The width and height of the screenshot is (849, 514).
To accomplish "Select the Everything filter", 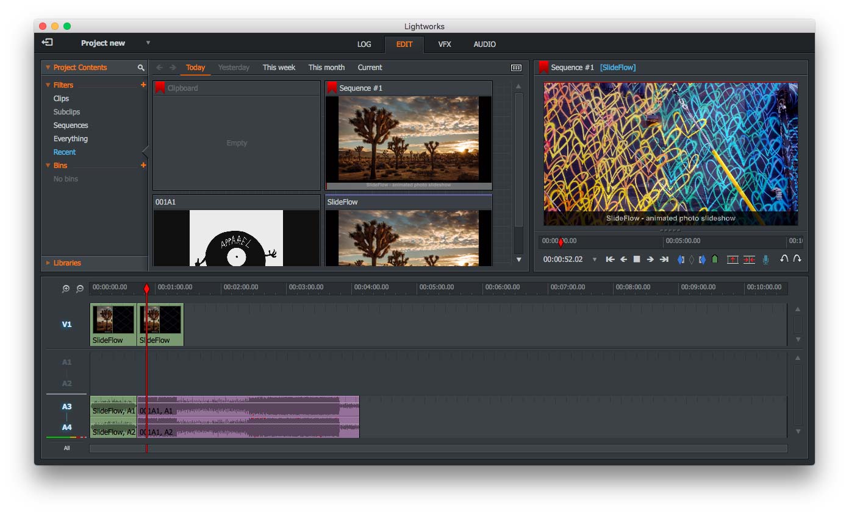I will click(71, 139).
